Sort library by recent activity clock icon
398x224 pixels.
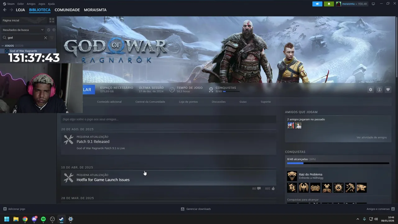(49, 30)
